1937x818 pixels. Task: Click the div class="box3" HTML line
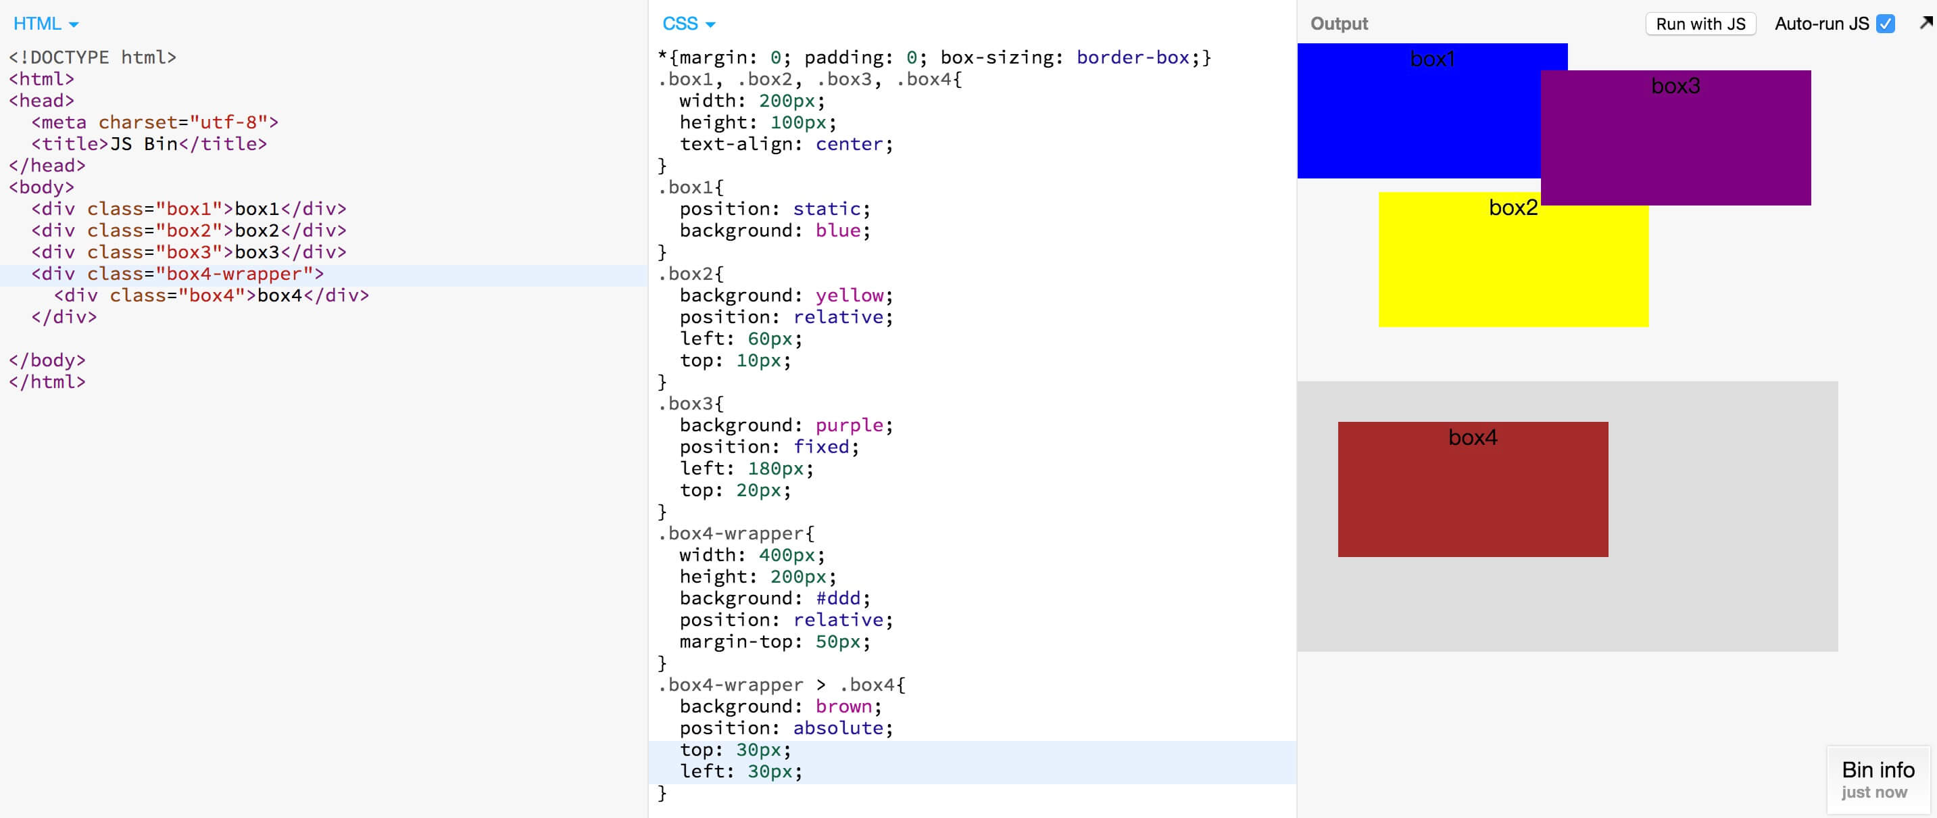189,252
